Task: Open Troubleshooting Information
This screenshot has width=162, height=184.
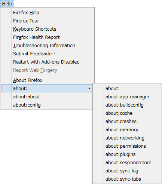Action: pyautogui.click(x=48, y=46)
